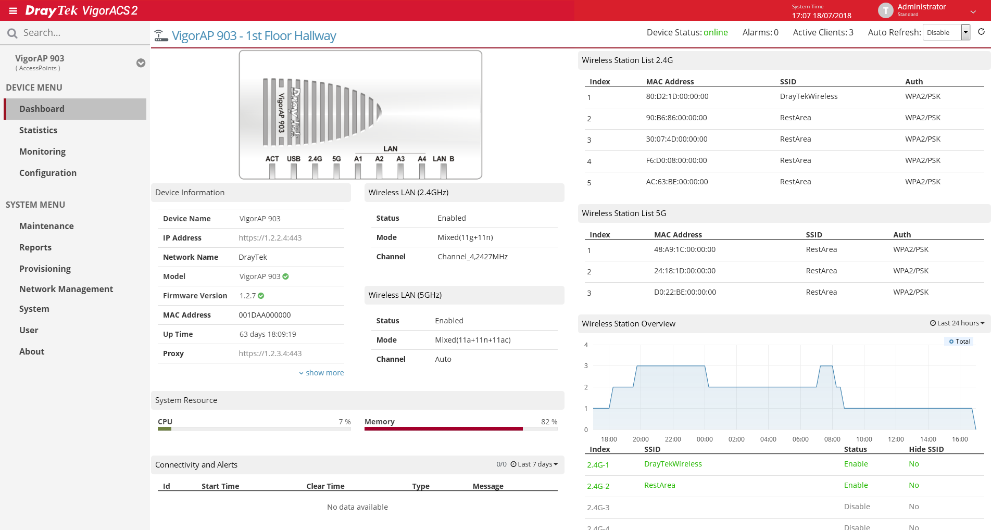991x530 pixels.
Task: Click the USB LED indicator on device image
Action: 294,171
